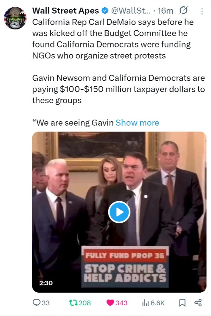Toggle the heart like icon showing 343
The image size is (211, 316).
(x=110, y=303)
